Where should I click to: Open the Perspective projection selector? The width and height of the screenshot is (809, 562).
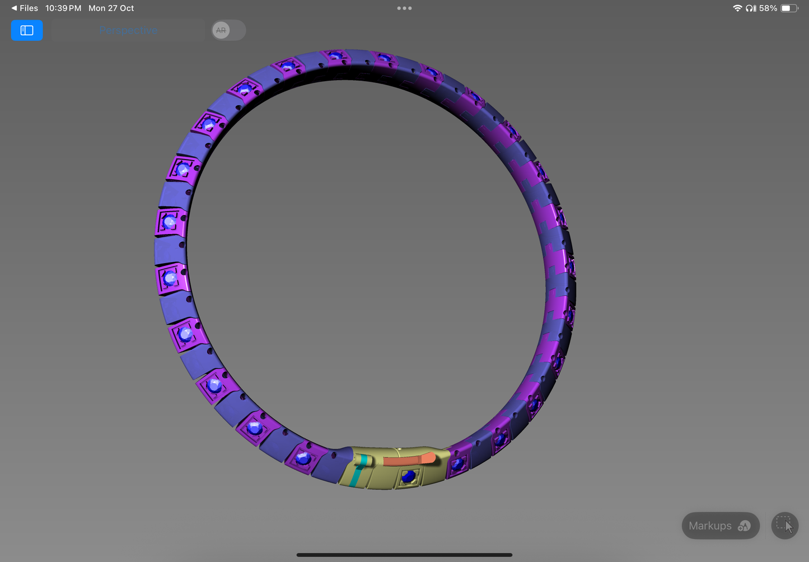[x=128, y=30]
